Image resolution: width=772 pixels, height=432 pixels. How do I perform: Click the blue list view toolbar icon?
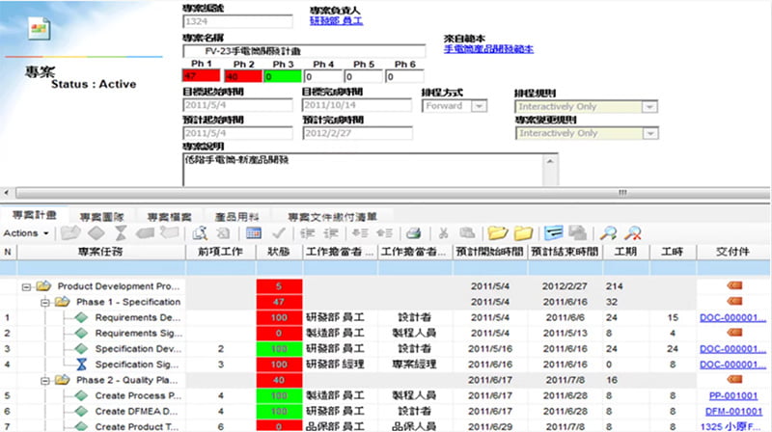point(553,232)
